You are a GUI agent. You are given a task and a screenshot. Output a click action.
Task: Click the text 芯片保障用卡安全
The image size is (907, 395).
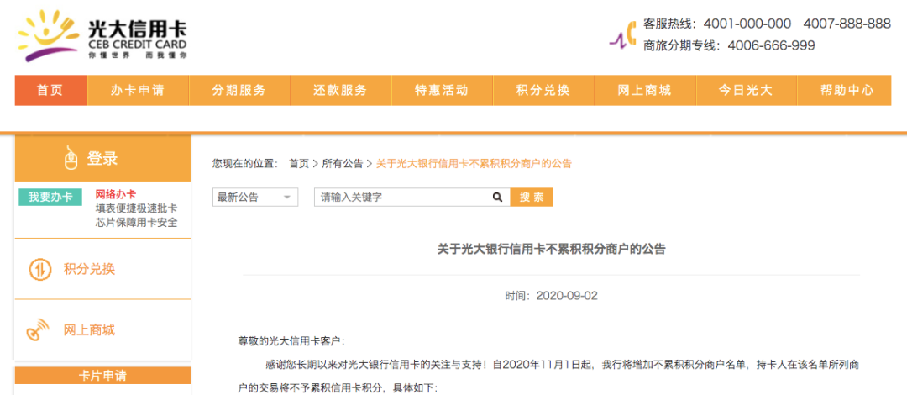[x=137, y=223]
